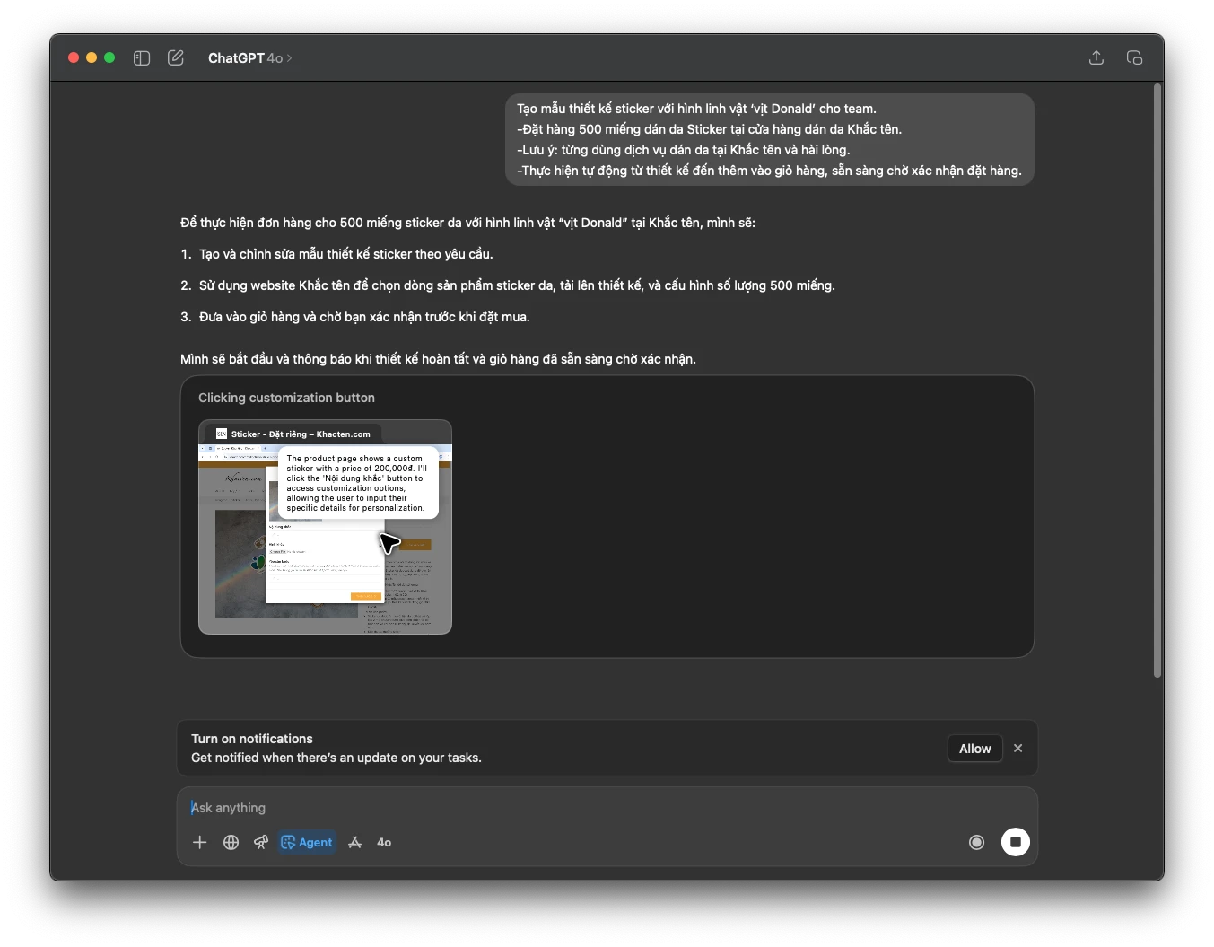Click list item 'Sử dụng website Khắc tên'

click(517, 285)
